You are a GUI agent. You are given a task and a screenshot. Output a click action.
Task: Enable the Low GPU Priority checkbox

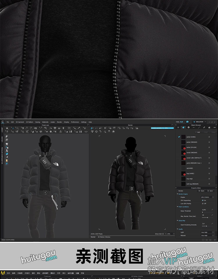pyautogui.click(x=203, y=203)
